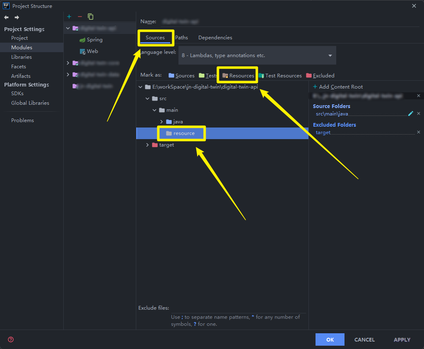
Task: Click the forward navigation arrow
Action: point(17,17)
